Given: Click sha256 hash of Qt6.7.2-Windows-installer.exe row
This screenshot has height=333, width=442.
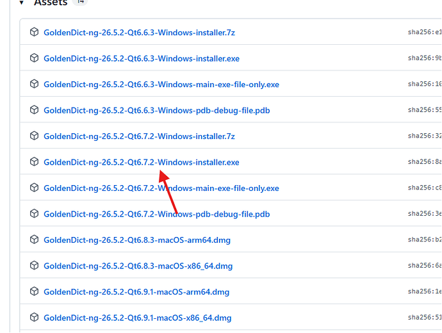Looking at the screenshot, I should coord(425,162).
